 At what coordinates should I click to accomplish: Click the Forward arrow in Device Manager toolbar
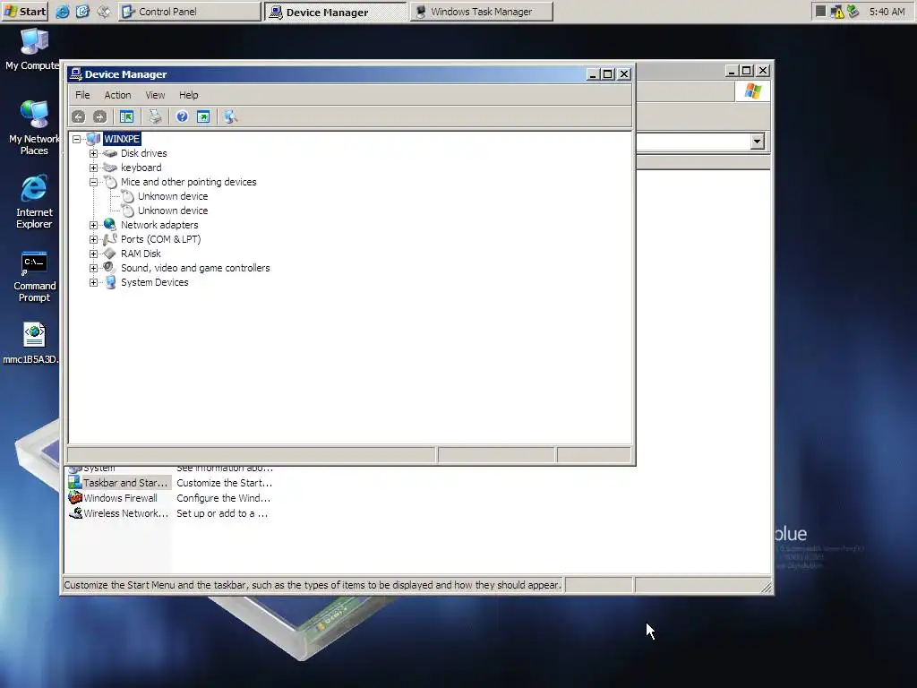click(x=100, y=117)
